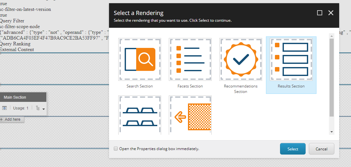Enable Open the Properties dialog box immediately
Image resolution: width=351 pixels, height=167 pixels.
(116, 149)
